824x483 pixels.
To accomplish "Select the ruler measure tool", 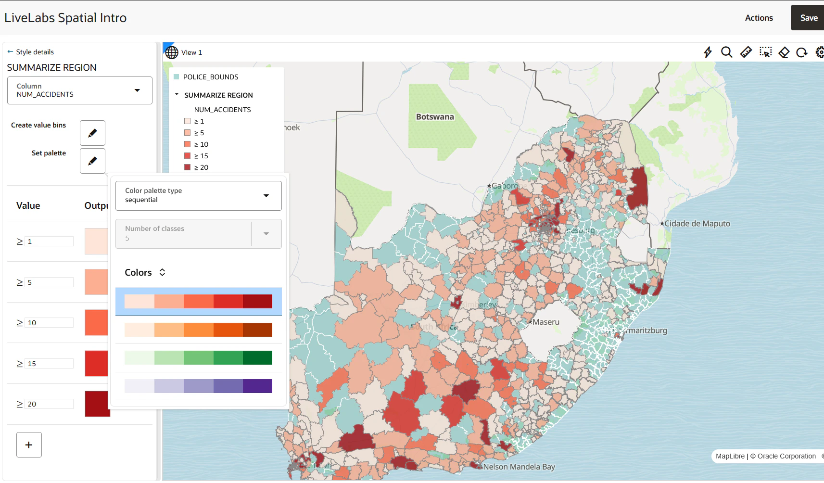I will [746, 52].
